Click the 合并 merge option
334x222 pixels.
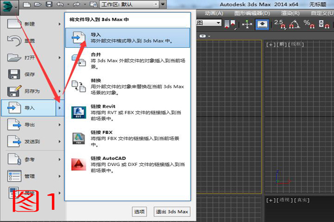tap(127, 60)
